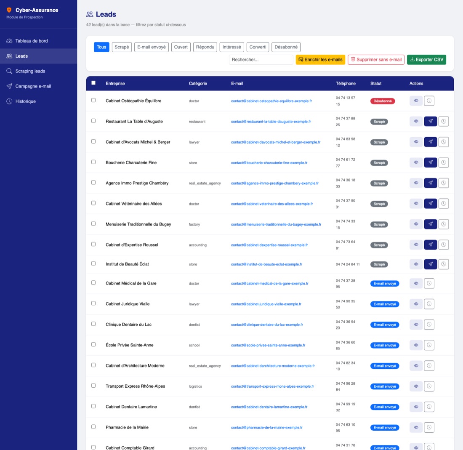Click the Désabonné status badge
The image size is (463, 450).
[x=382, y=101]
